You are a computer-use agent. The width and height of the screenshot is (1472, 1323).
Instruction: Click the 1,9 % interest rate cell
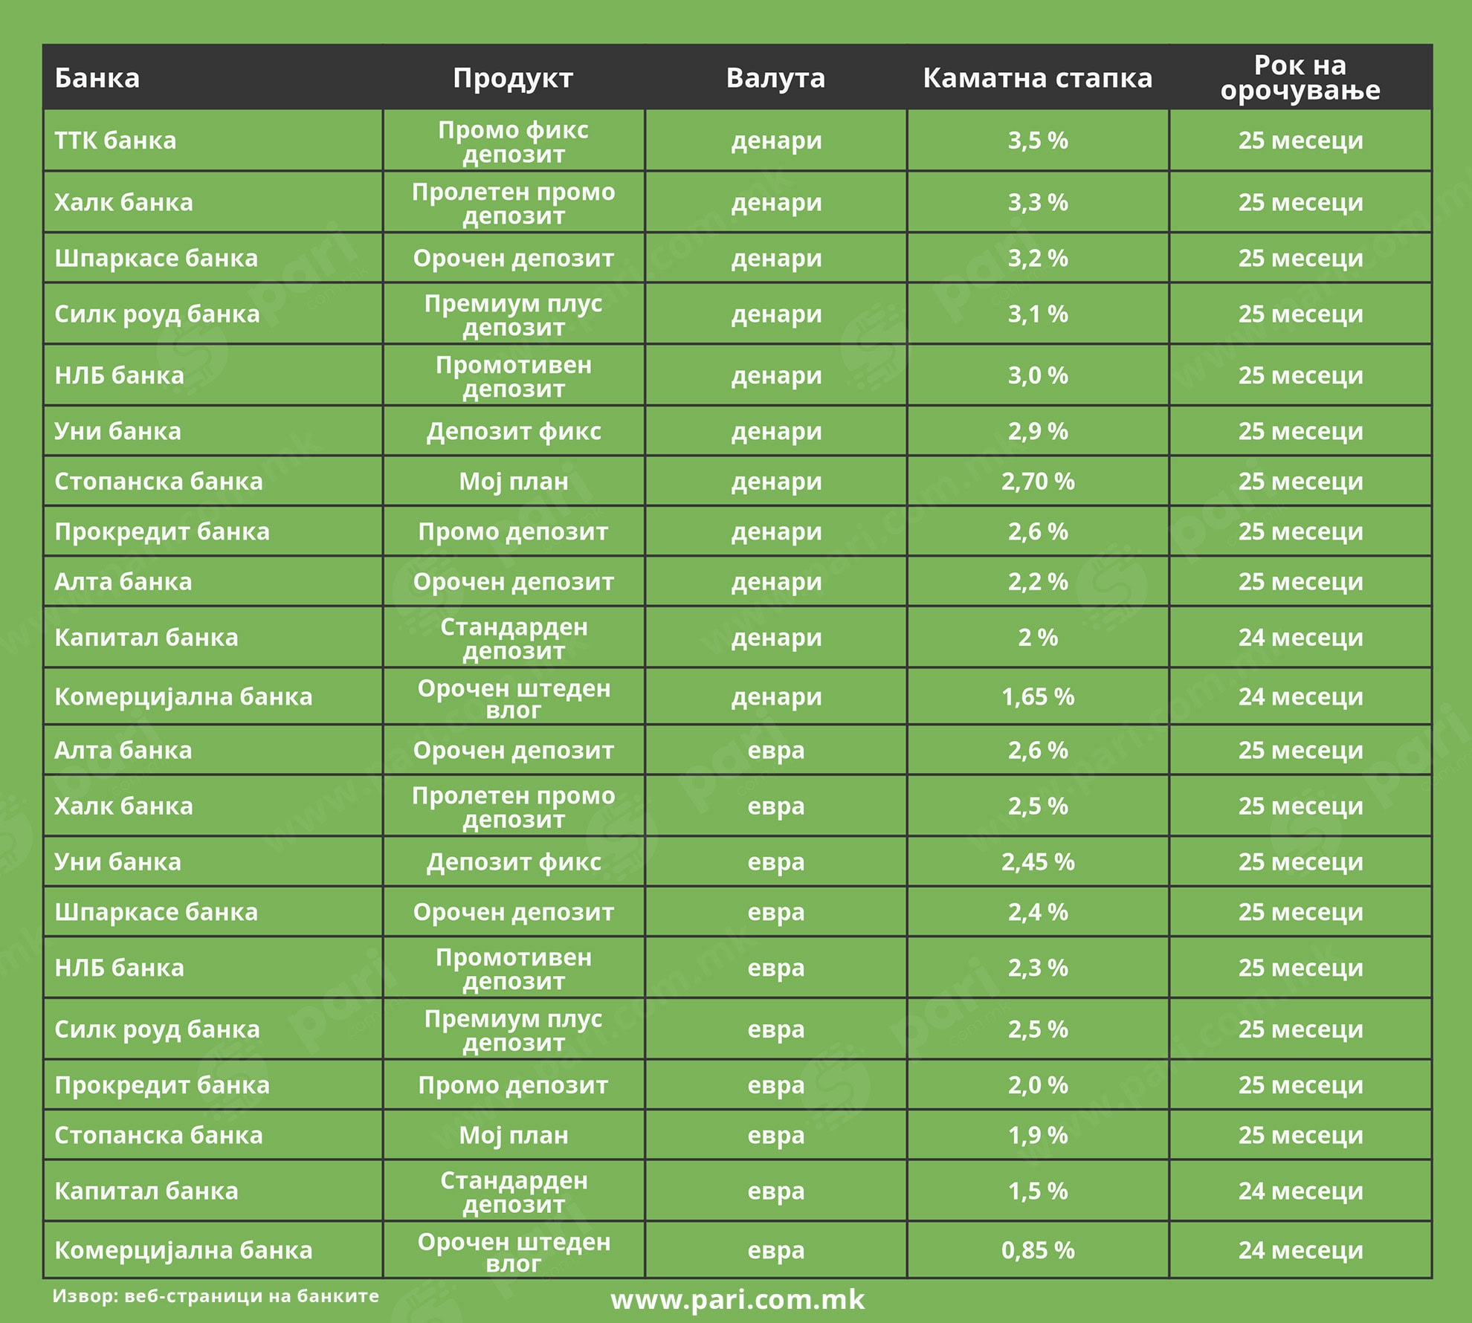click(x=1038, y=1135)
